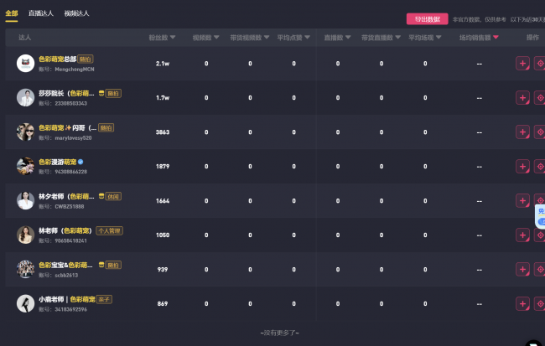545x346 pixels.
Task: Click follower count 1.7w
Action: tap(163, 98)
